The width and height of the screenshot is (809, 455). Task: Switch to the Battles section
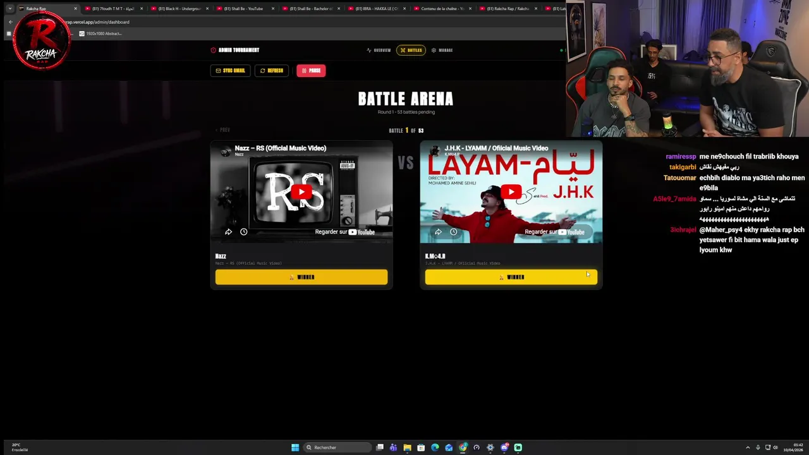point(411,50)
